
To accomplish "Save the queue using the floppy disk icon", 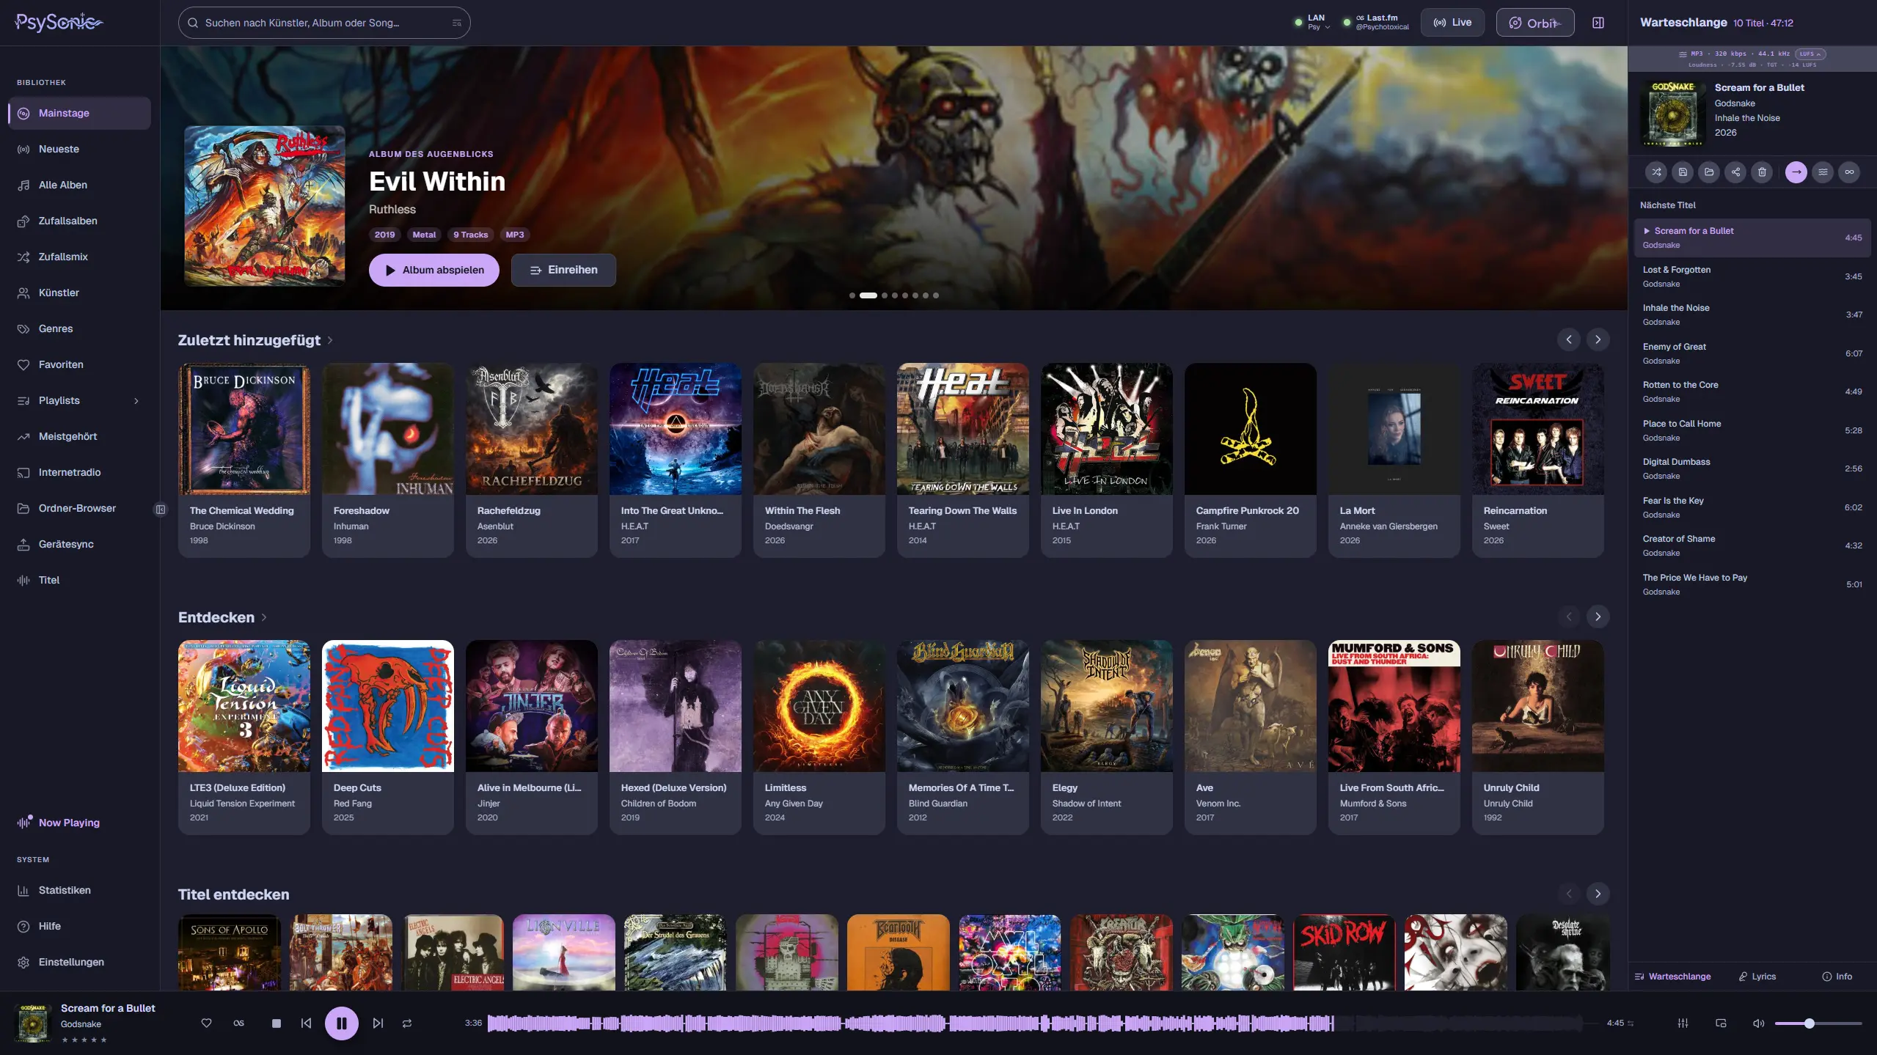I will coord(1683,172).
